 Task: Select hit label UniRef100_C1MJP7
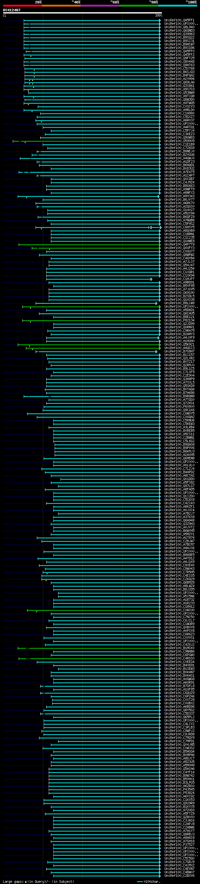click(179, 279)
